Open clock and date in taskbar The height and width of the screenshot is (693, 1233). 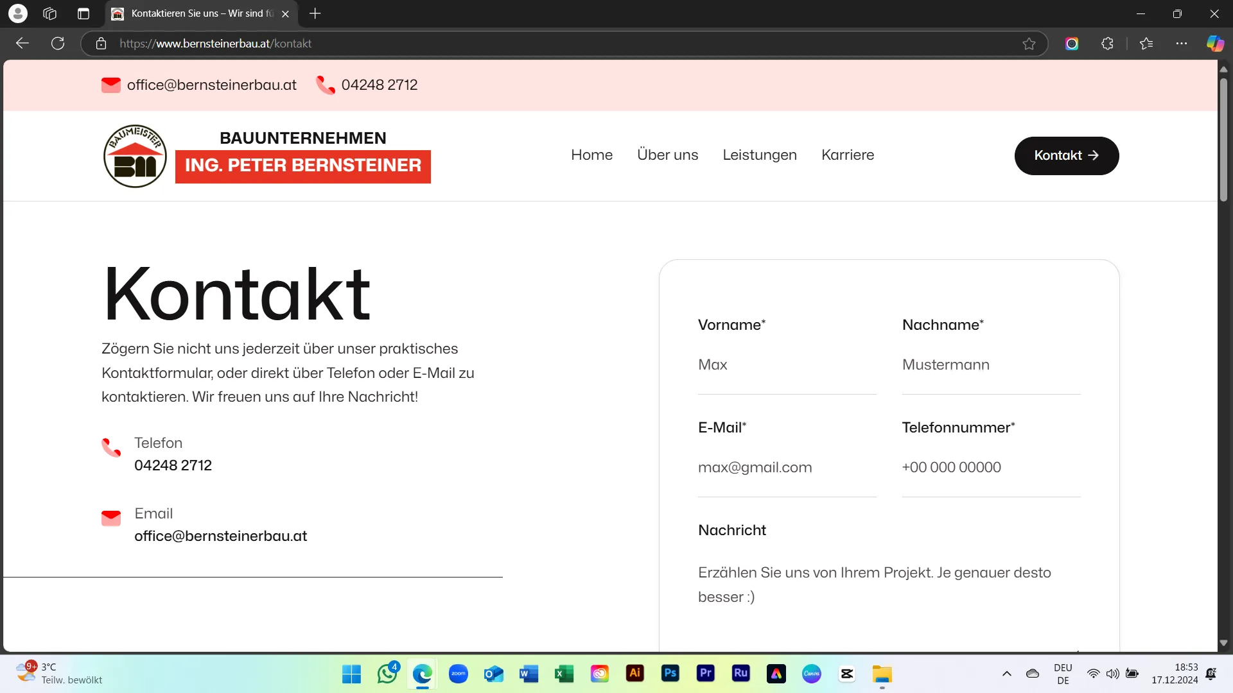pyautogui.click(x=1175, y=674)
